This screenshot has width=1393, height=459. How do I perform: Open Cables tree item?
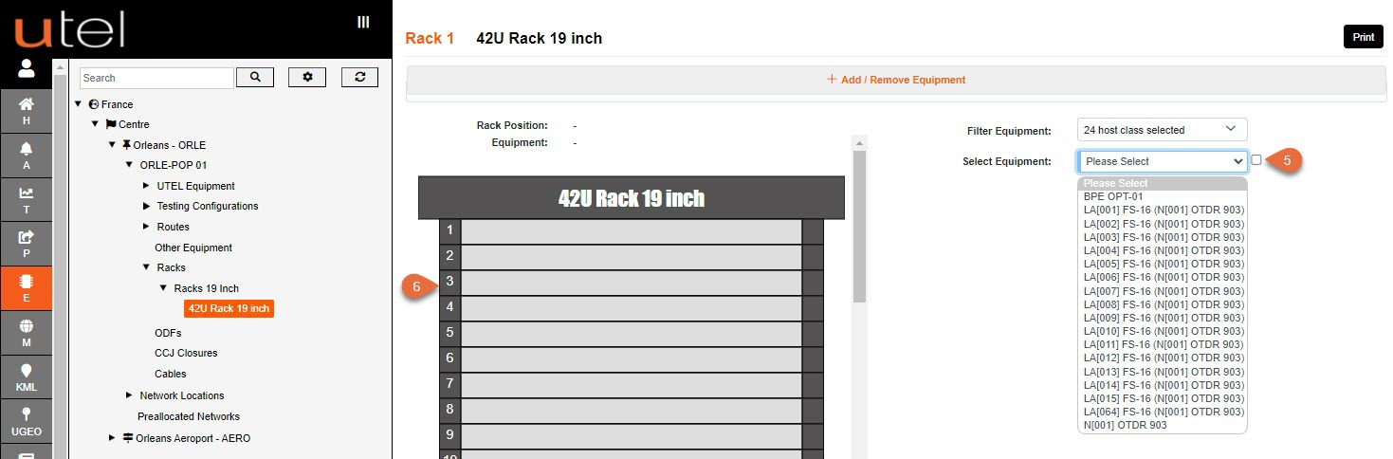171,374
